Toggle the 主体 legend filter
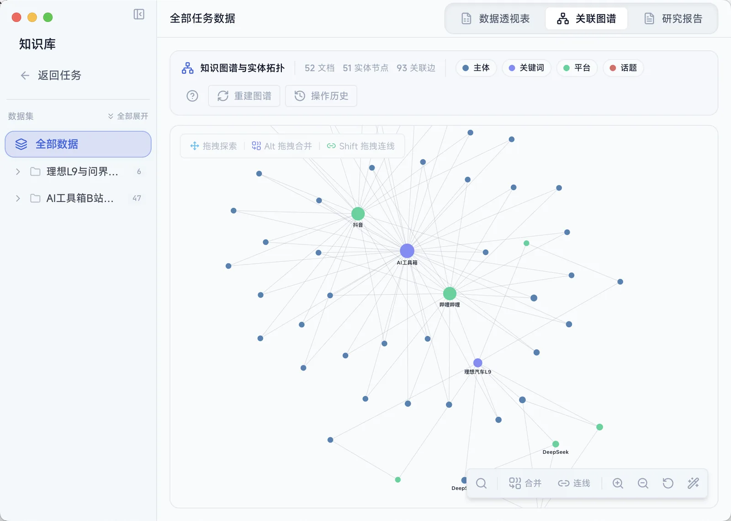This screenshot has height=521, width=731. click(x=476, y=68)
